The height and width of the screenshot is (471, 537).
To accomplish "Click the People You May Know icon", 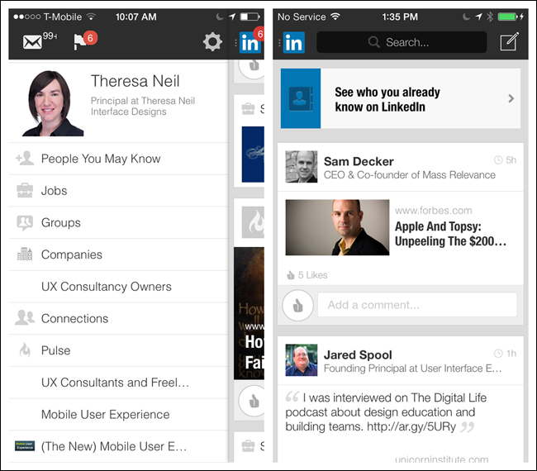I will 25,159.
